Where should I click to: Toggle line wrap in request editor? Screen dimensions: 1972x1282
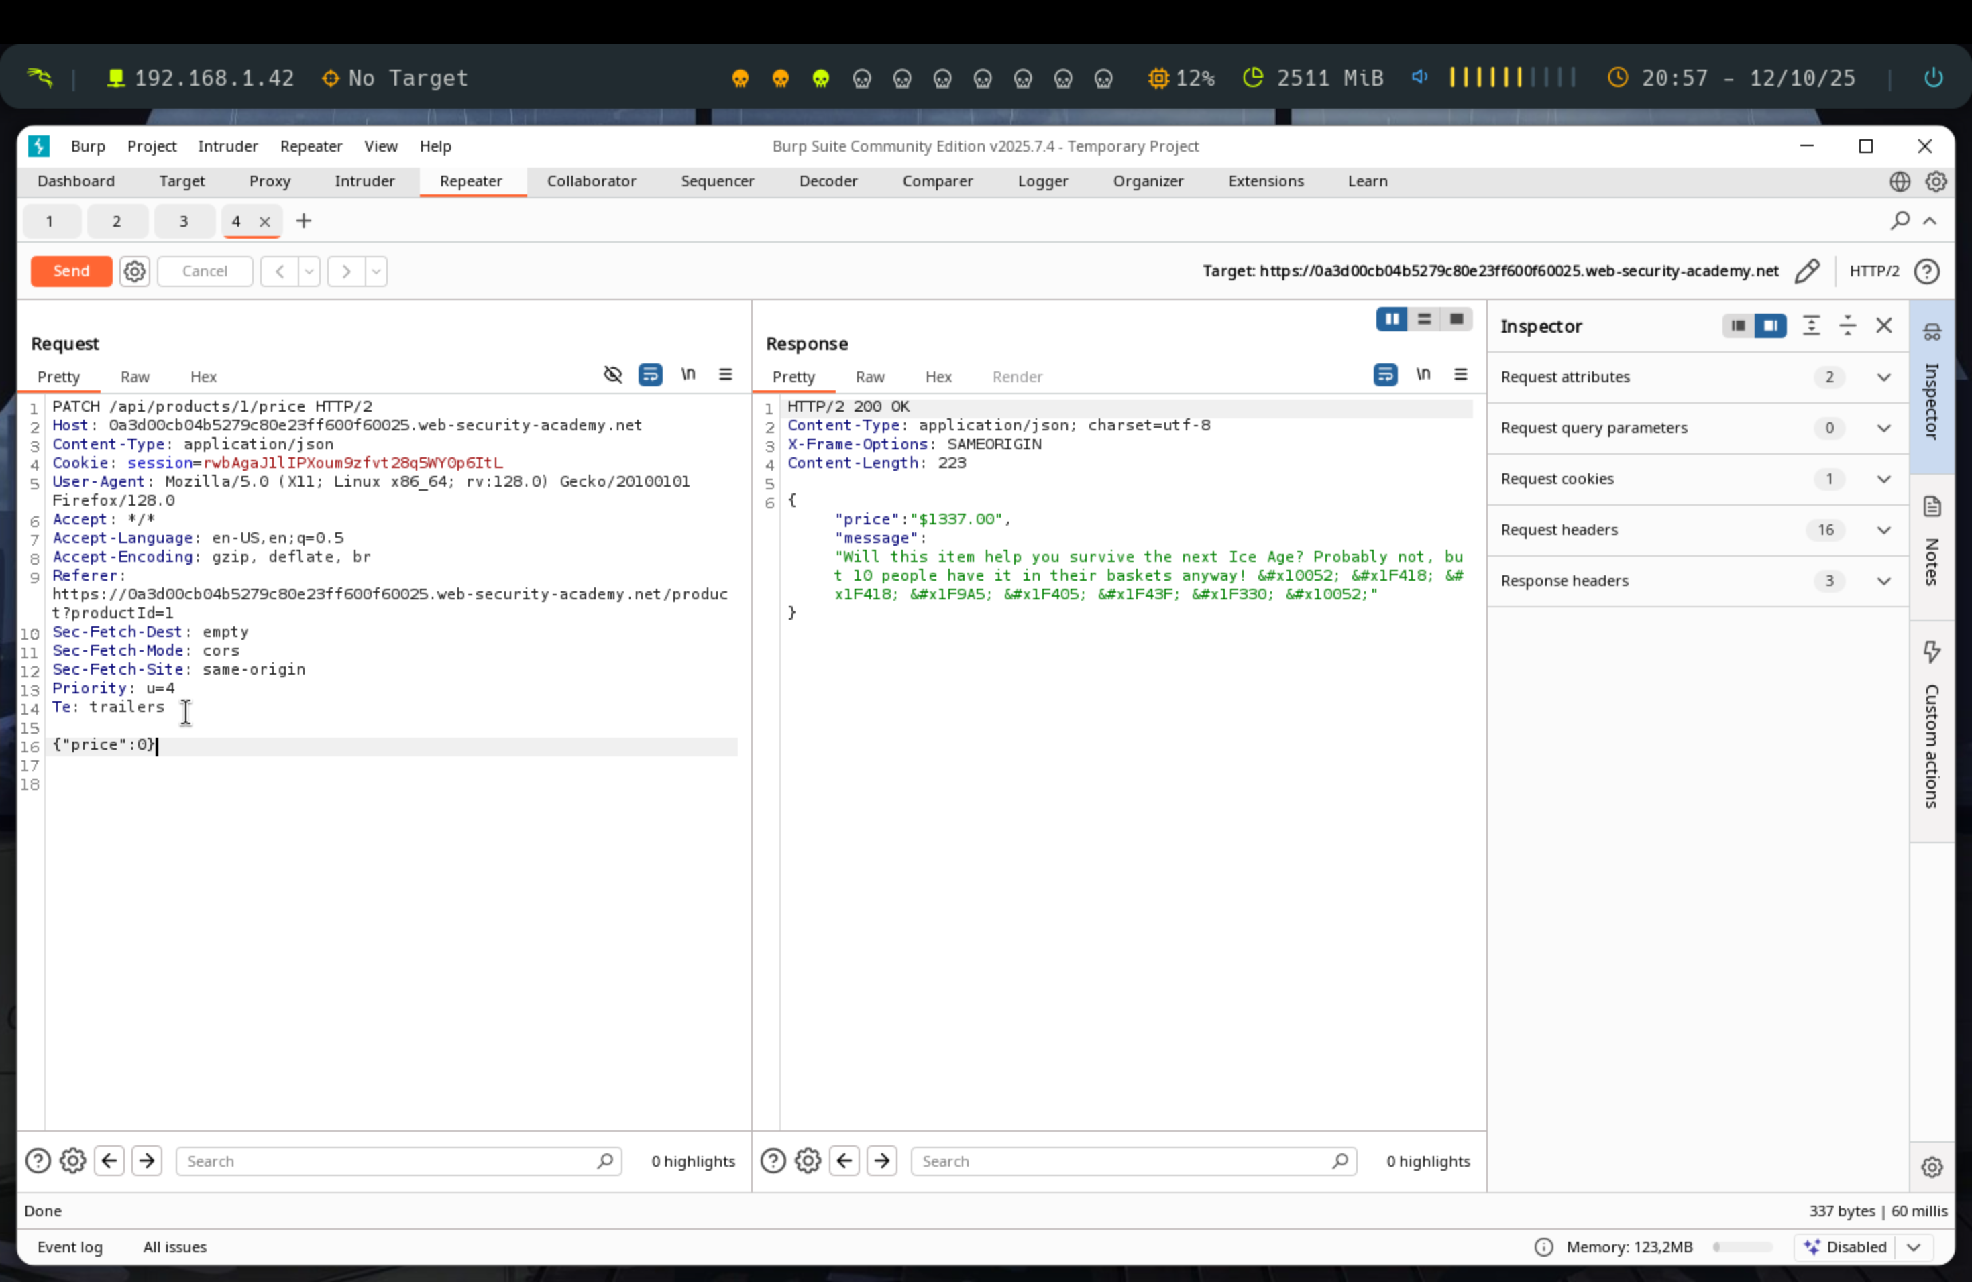651,374
